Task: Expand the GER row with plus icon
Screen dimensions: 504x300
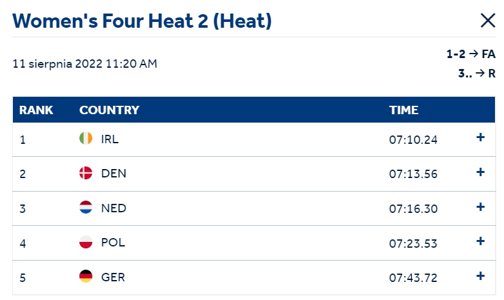Action: [481, 276]
